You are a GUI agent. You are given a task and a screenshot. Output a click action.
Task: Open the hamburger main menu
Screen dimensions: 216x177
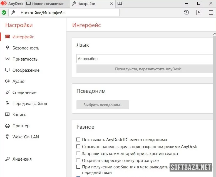coord(211,13)
